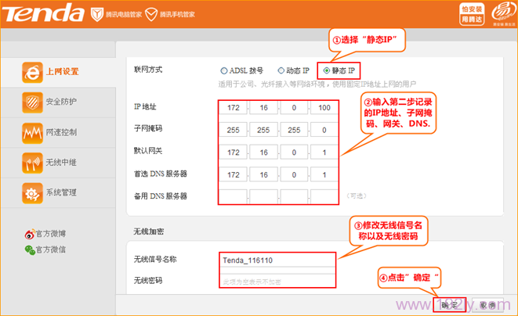Screen dimensions: 518x316
Task: Select the 网速控制 speed control icon
Action: coord(31,132)
